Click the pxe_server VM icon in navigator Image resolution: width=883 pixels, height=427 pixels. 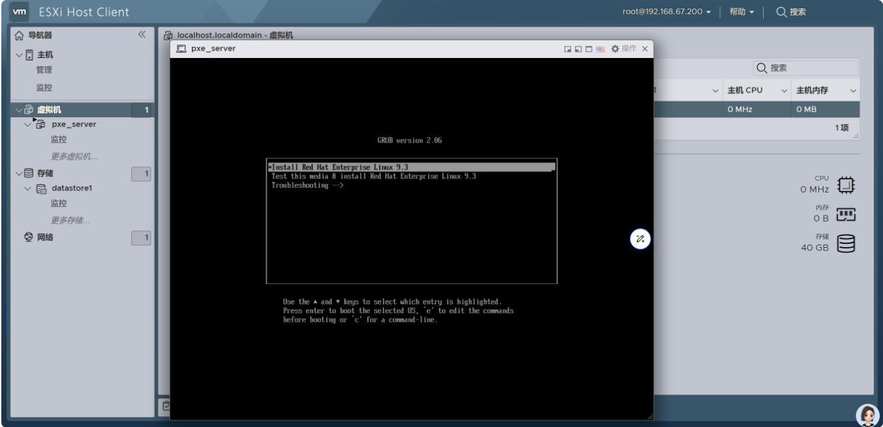click(x=40, y=124)
